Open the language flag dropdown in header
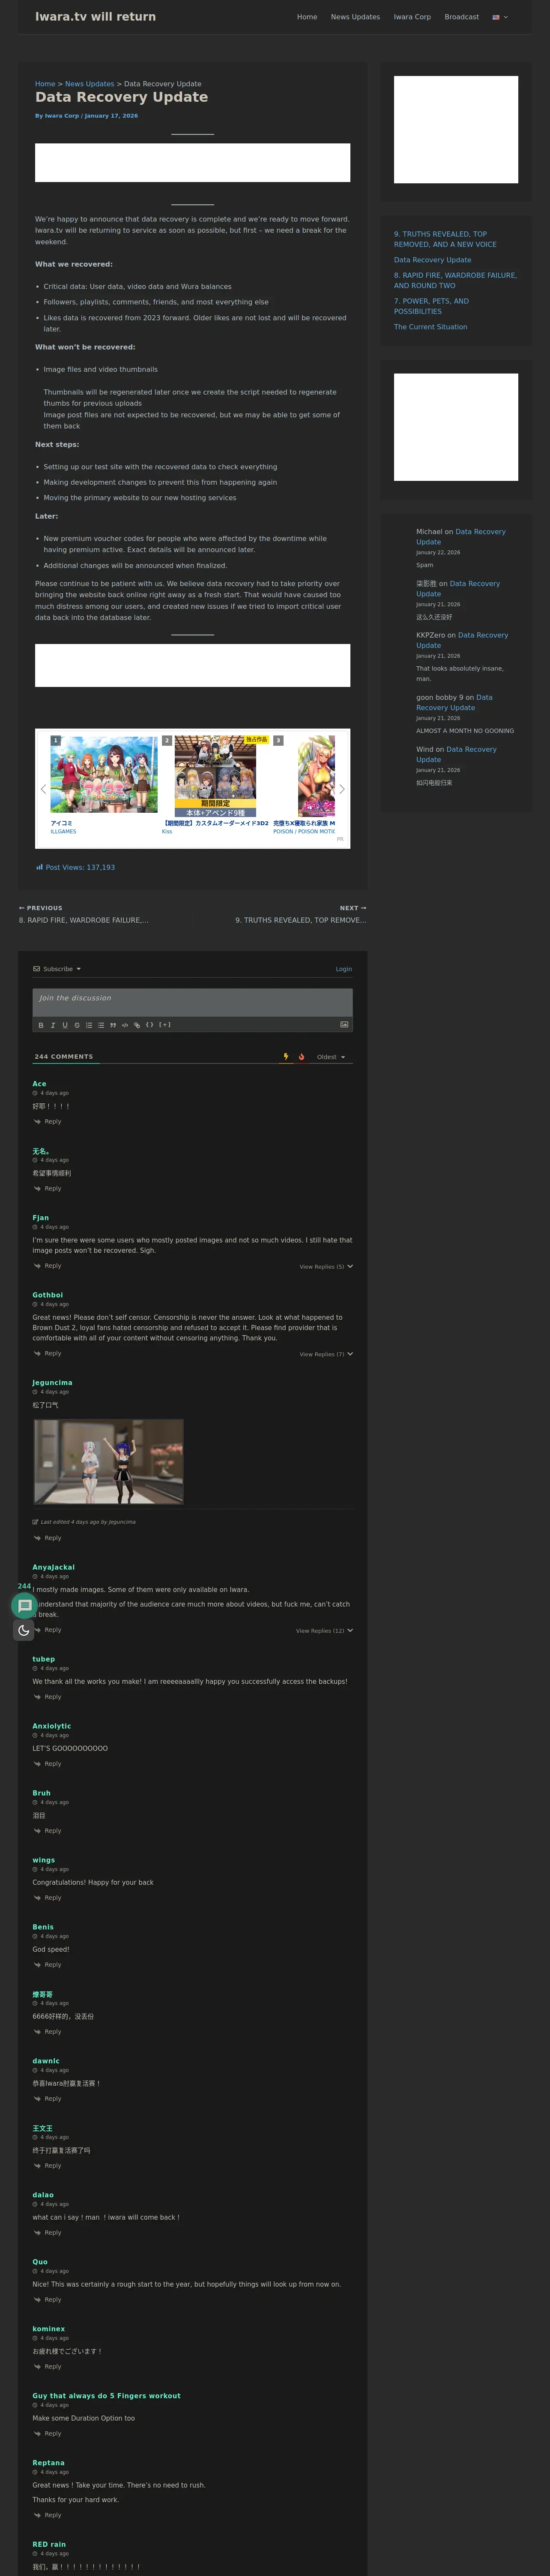The image size is (550, 2576). click(500, 17)
